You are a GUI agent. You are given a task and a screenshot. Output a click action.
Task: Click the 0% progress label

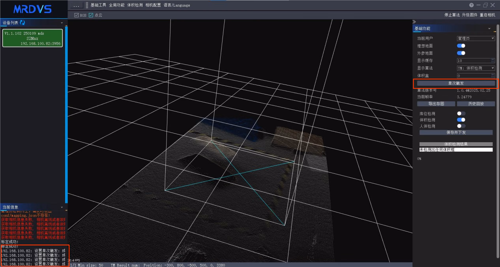[419, 158]
